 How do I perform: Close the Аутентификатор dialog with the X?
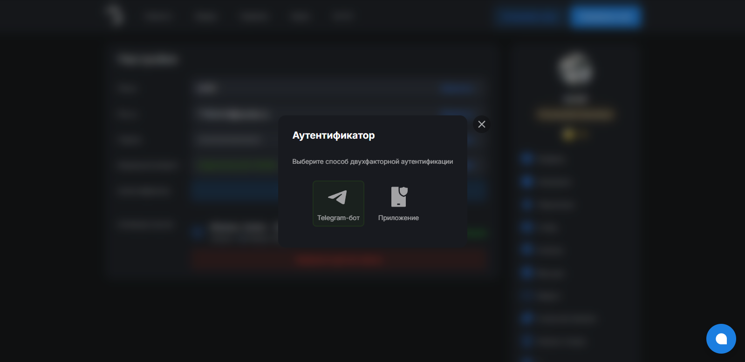coord(482,124)
